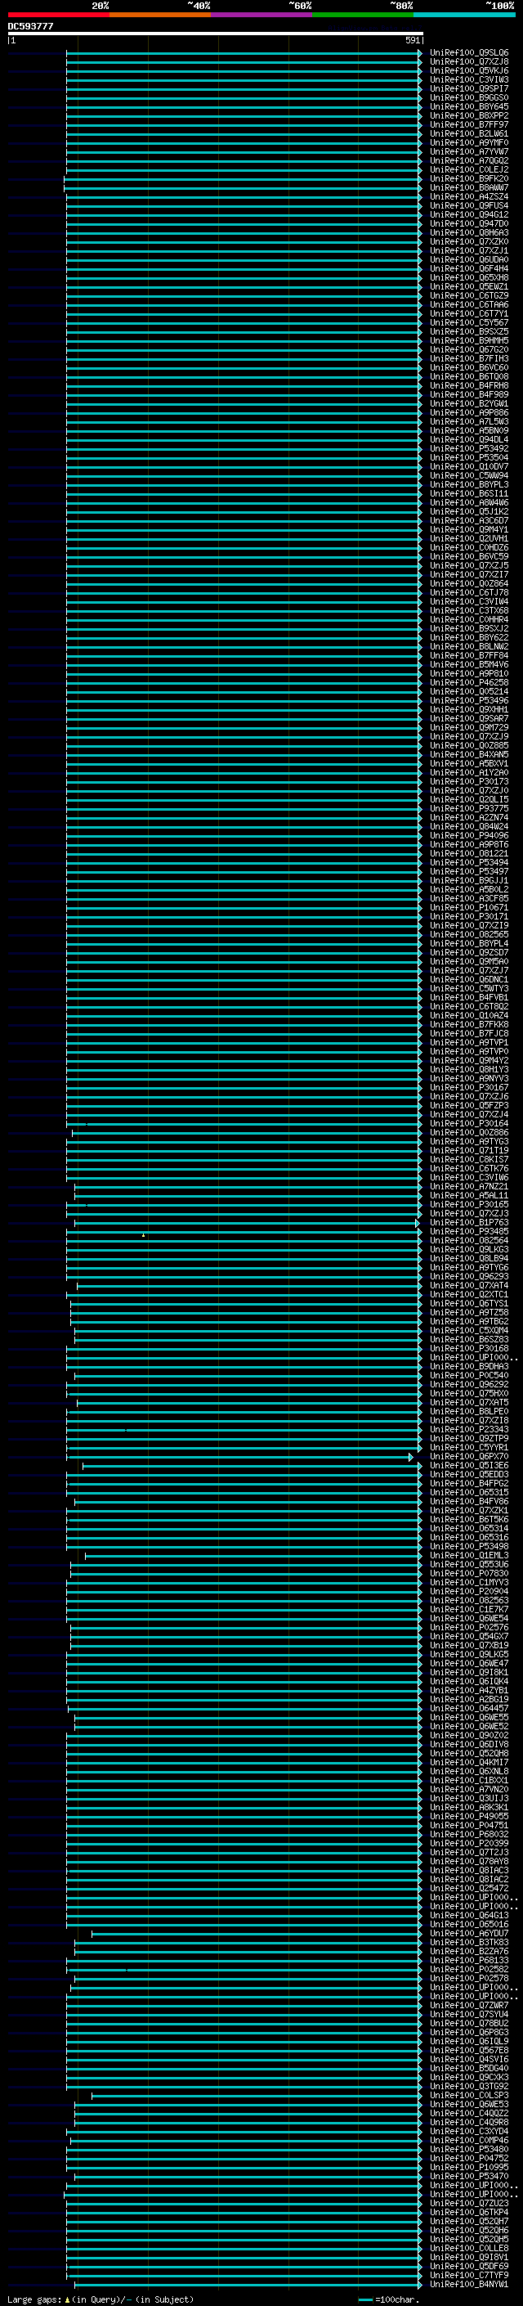
Task: Select hit label UniRef100_P93485
Action: point(469,1231)
